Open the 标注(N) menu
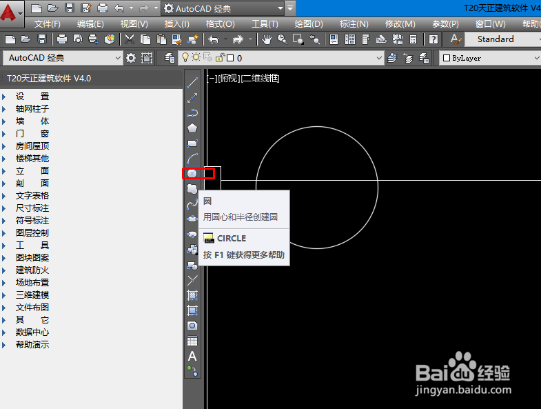Screen dimensions: 541x409 pos(354,24)
